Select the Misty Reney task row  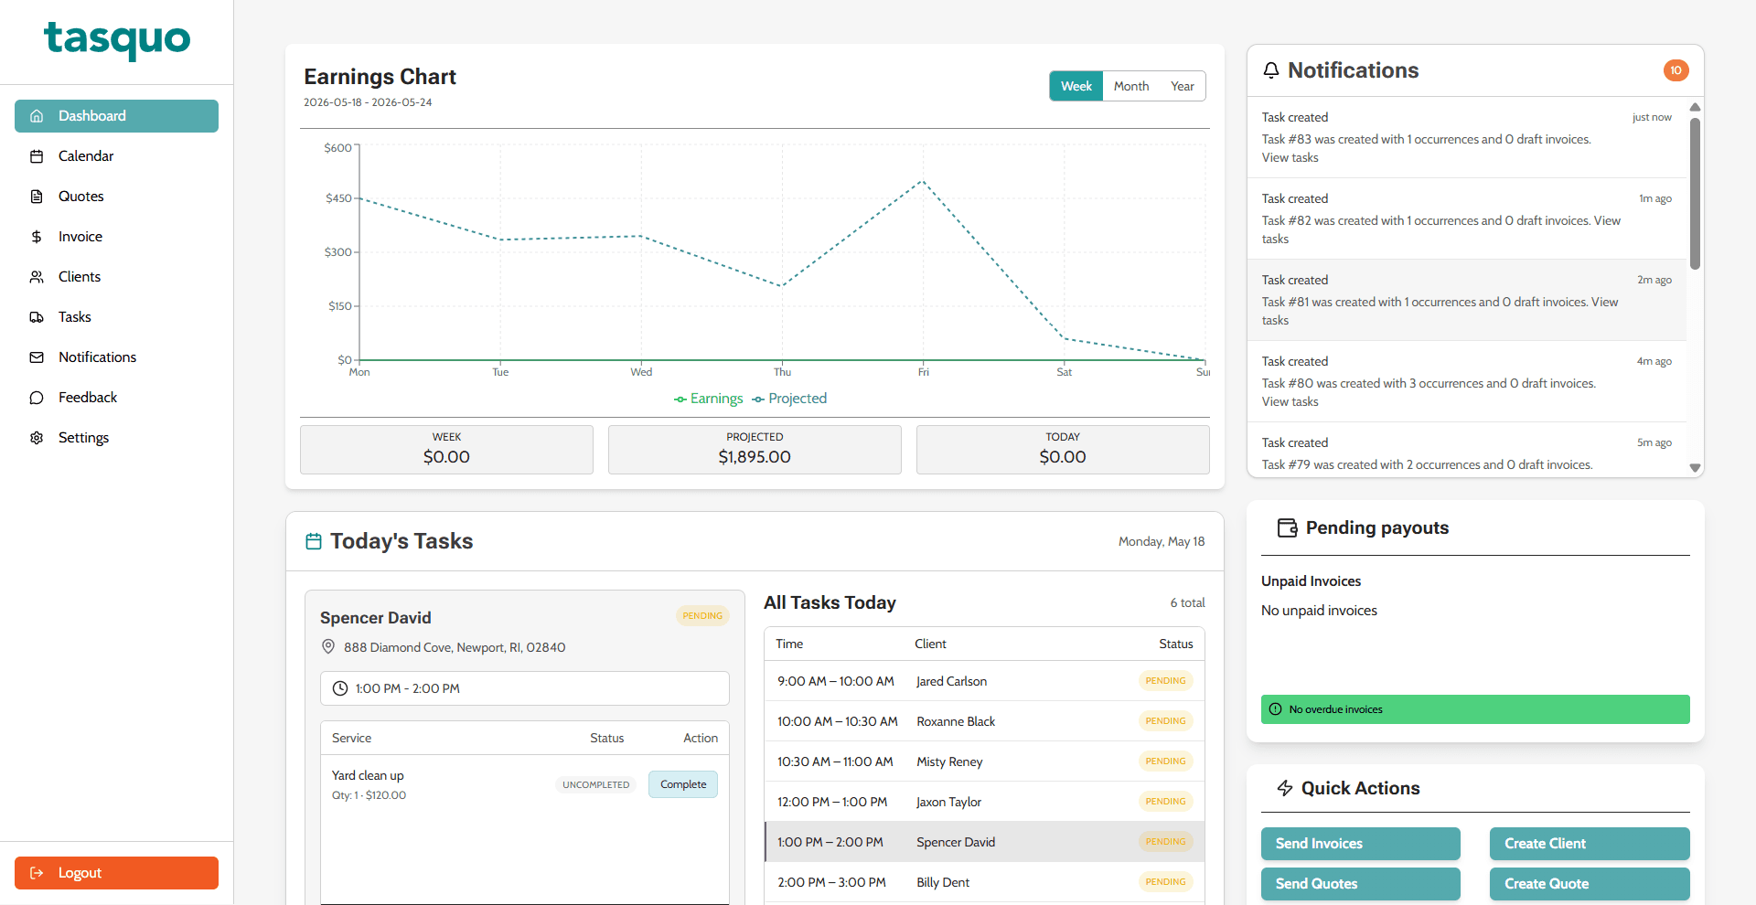coord(984,761)
